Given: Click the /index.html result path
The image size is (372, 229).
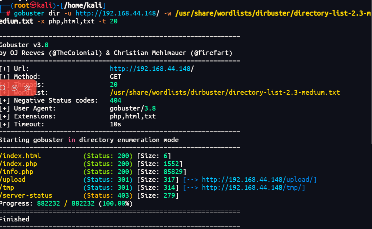Looking at the screenshot, I should (x=20, y=156).
